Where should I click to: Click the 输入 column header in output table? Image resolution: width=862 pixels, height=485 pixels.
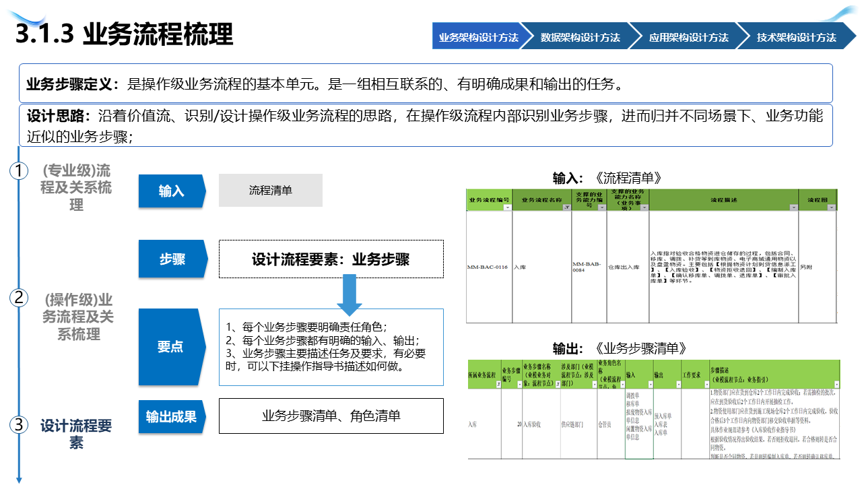tap(638, 375)
